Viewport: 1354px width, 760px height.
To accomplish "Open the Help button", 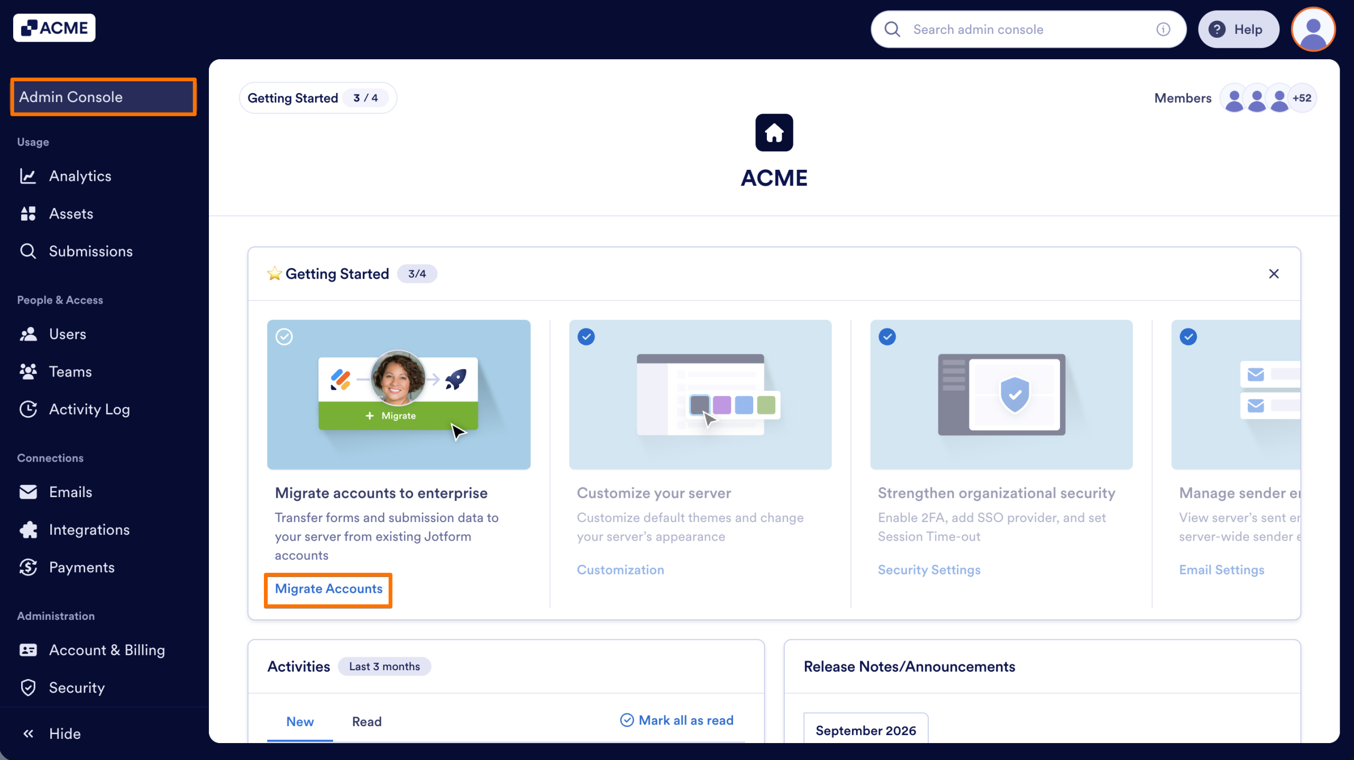I will [1238, 30].
